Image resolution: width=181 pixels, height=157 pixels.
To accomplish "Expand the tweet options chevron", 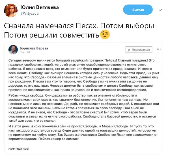I will pos(160,10).
